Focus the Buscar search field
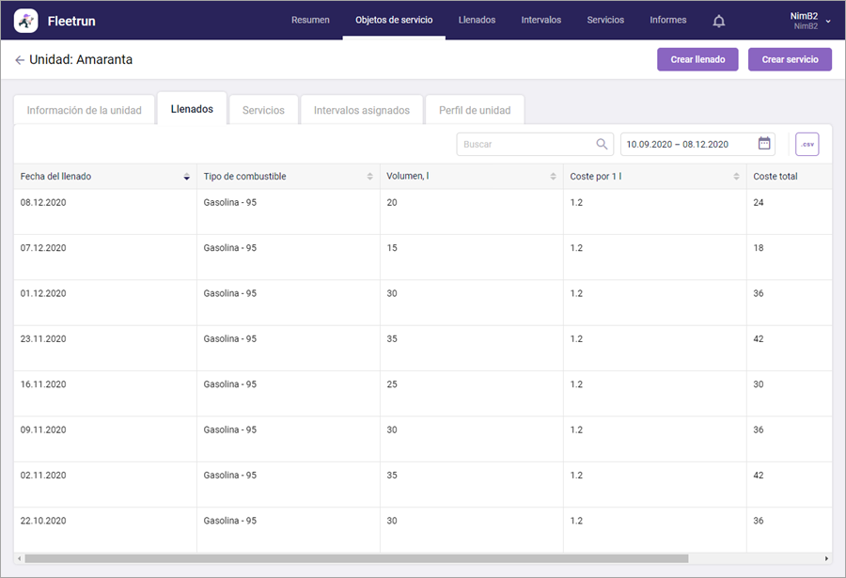This screenshot has height=578, width=846. (535, 144)
